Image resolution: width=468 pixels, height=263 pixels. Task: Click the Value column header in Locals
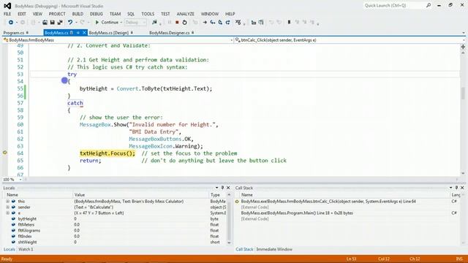click(x=141, y=195)
